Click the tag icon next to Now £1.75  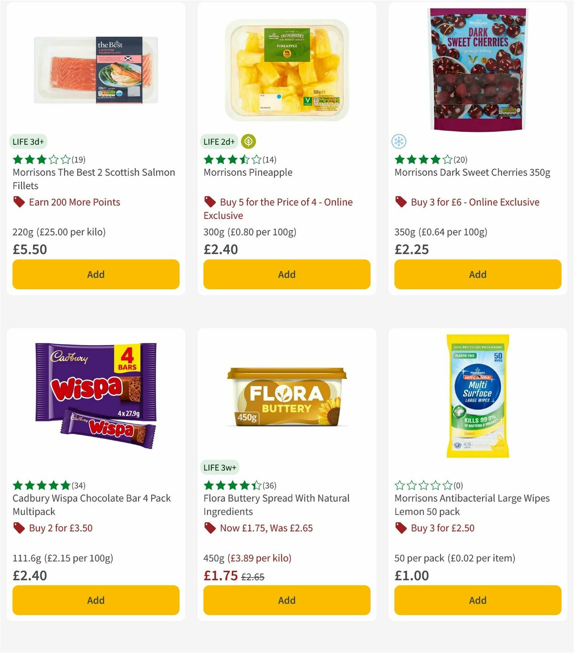(210, 528)
